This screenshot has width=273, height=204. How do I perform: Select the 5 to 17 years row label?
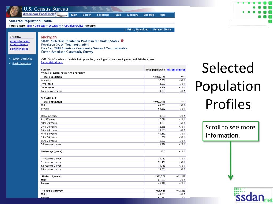(48, 120)
